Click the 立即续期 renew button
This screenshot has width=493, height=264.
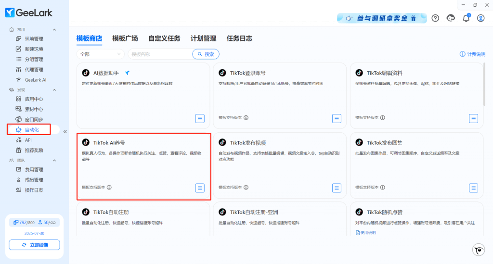click(x=34, y=245)
